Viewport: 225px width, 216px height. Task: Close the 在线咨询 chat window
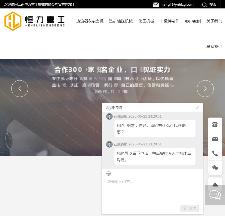(x=197, y=108)
